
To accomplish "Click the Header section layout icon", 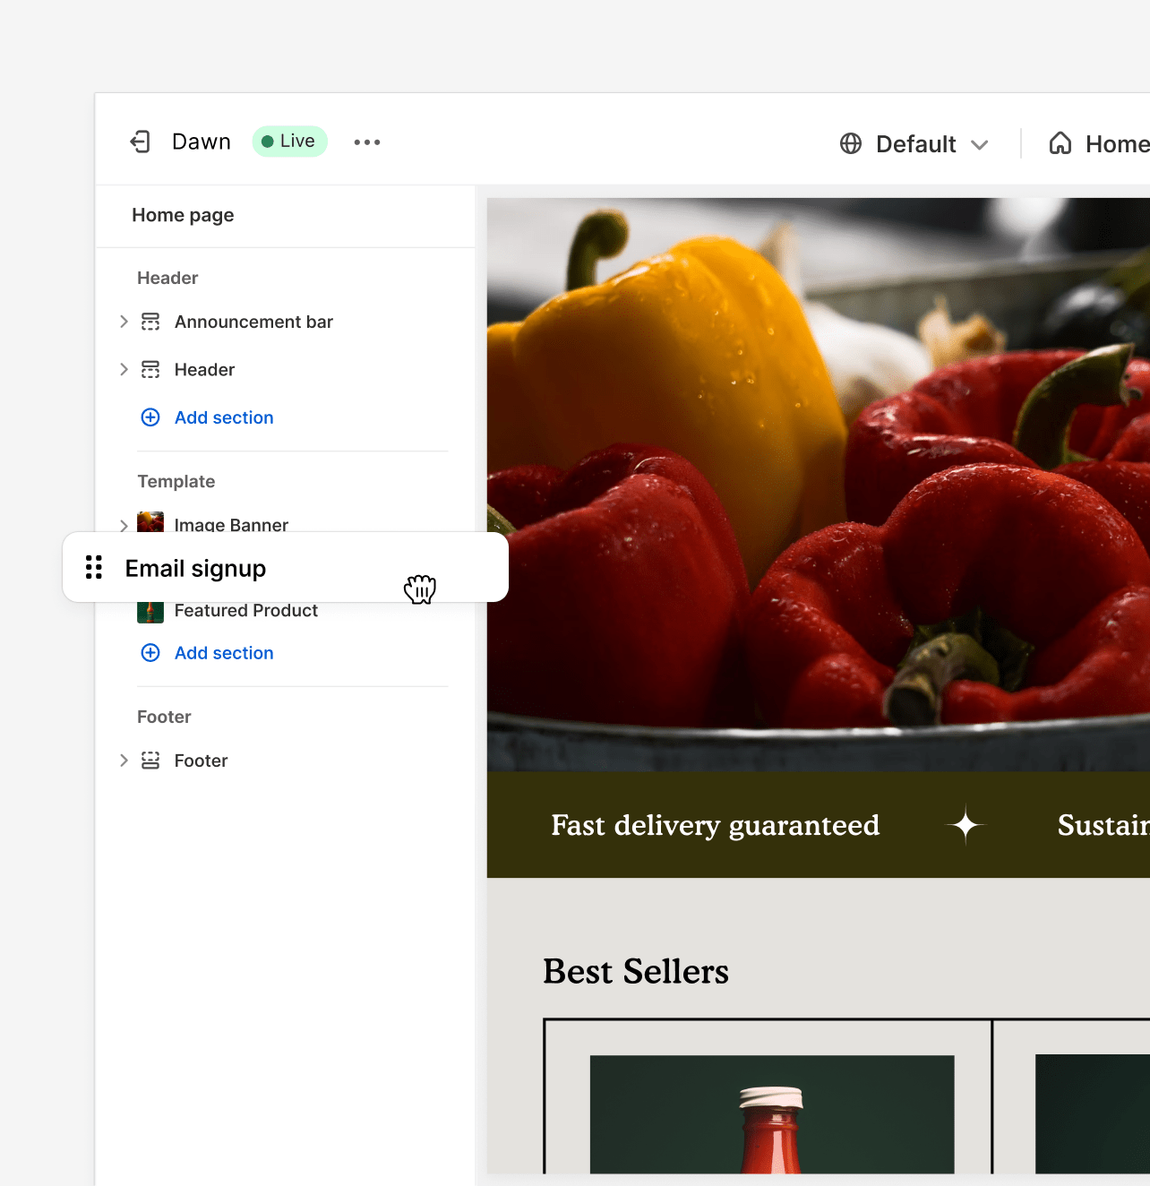I will click(150, 369).
